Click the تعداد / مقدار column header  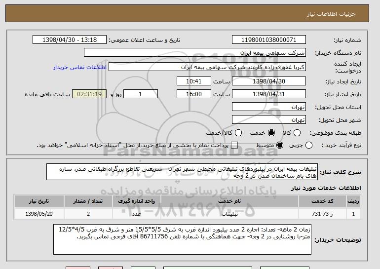(x=88, y=201)
